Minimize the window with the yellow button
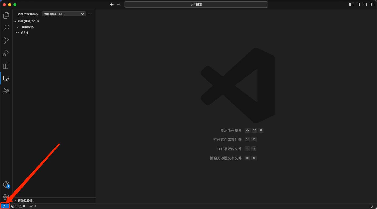377x209 pixels. tap(10, 5)
